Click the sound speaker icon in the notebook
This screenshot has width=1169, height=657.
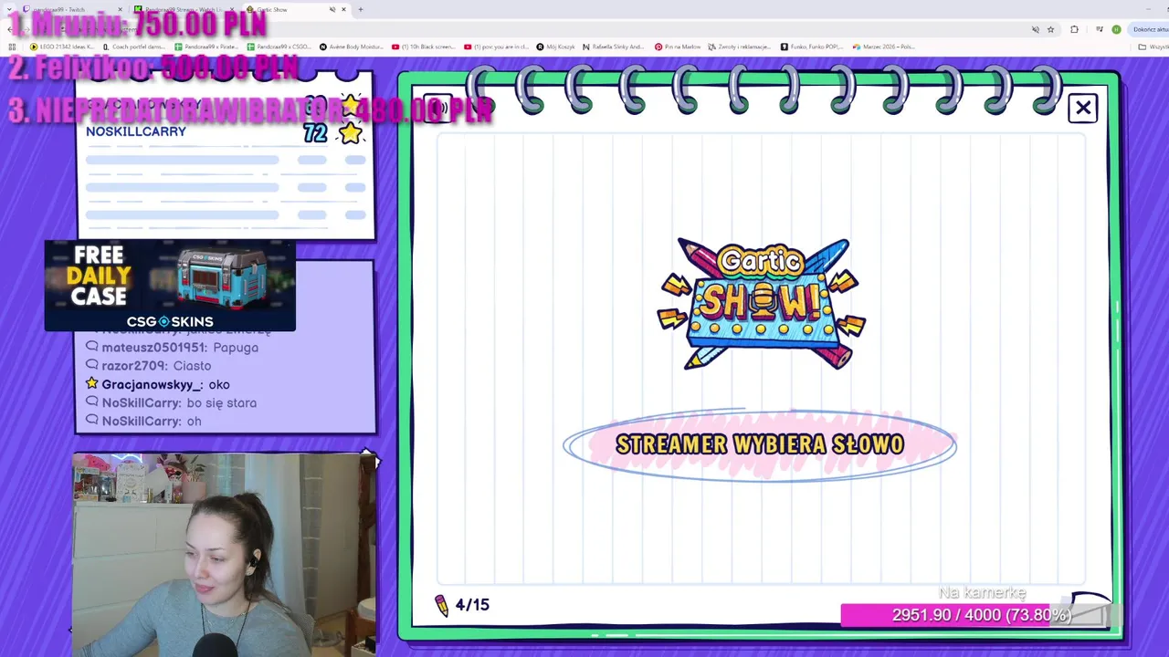(x=437, y=109)
